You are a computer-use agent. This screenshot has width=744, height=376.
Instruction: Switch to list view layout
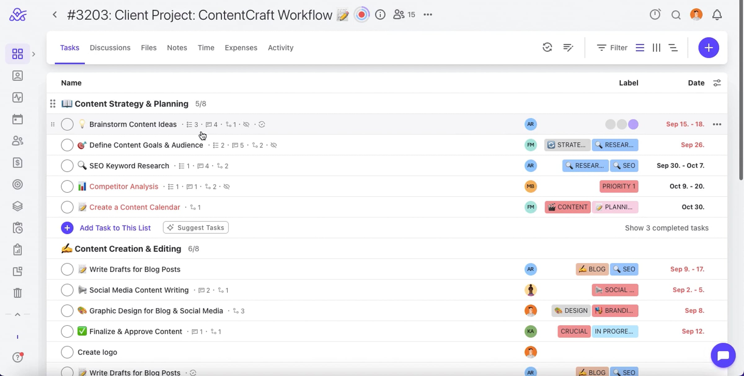click(640, 47)
